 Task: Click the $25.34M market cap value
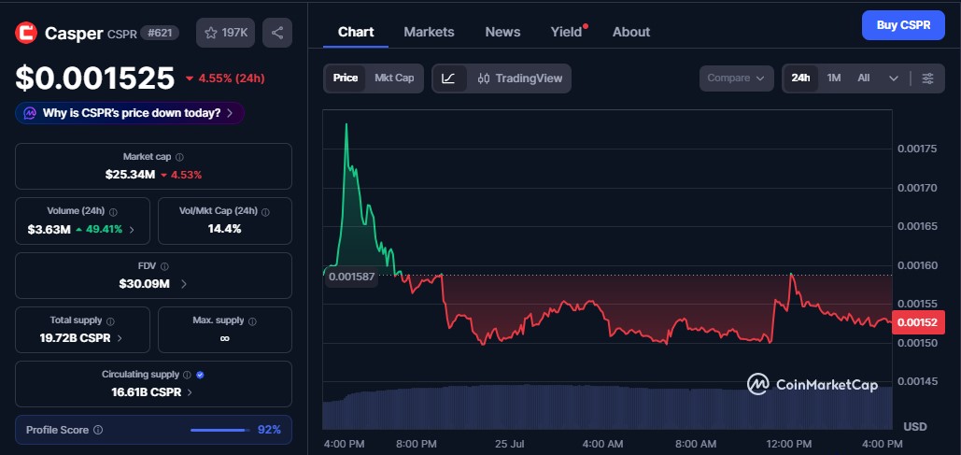pos(130,175)
